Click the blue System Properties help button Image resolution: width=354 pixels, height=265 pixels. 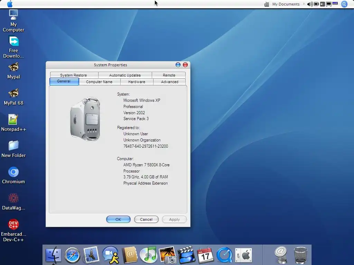click(x=178, y=65)
